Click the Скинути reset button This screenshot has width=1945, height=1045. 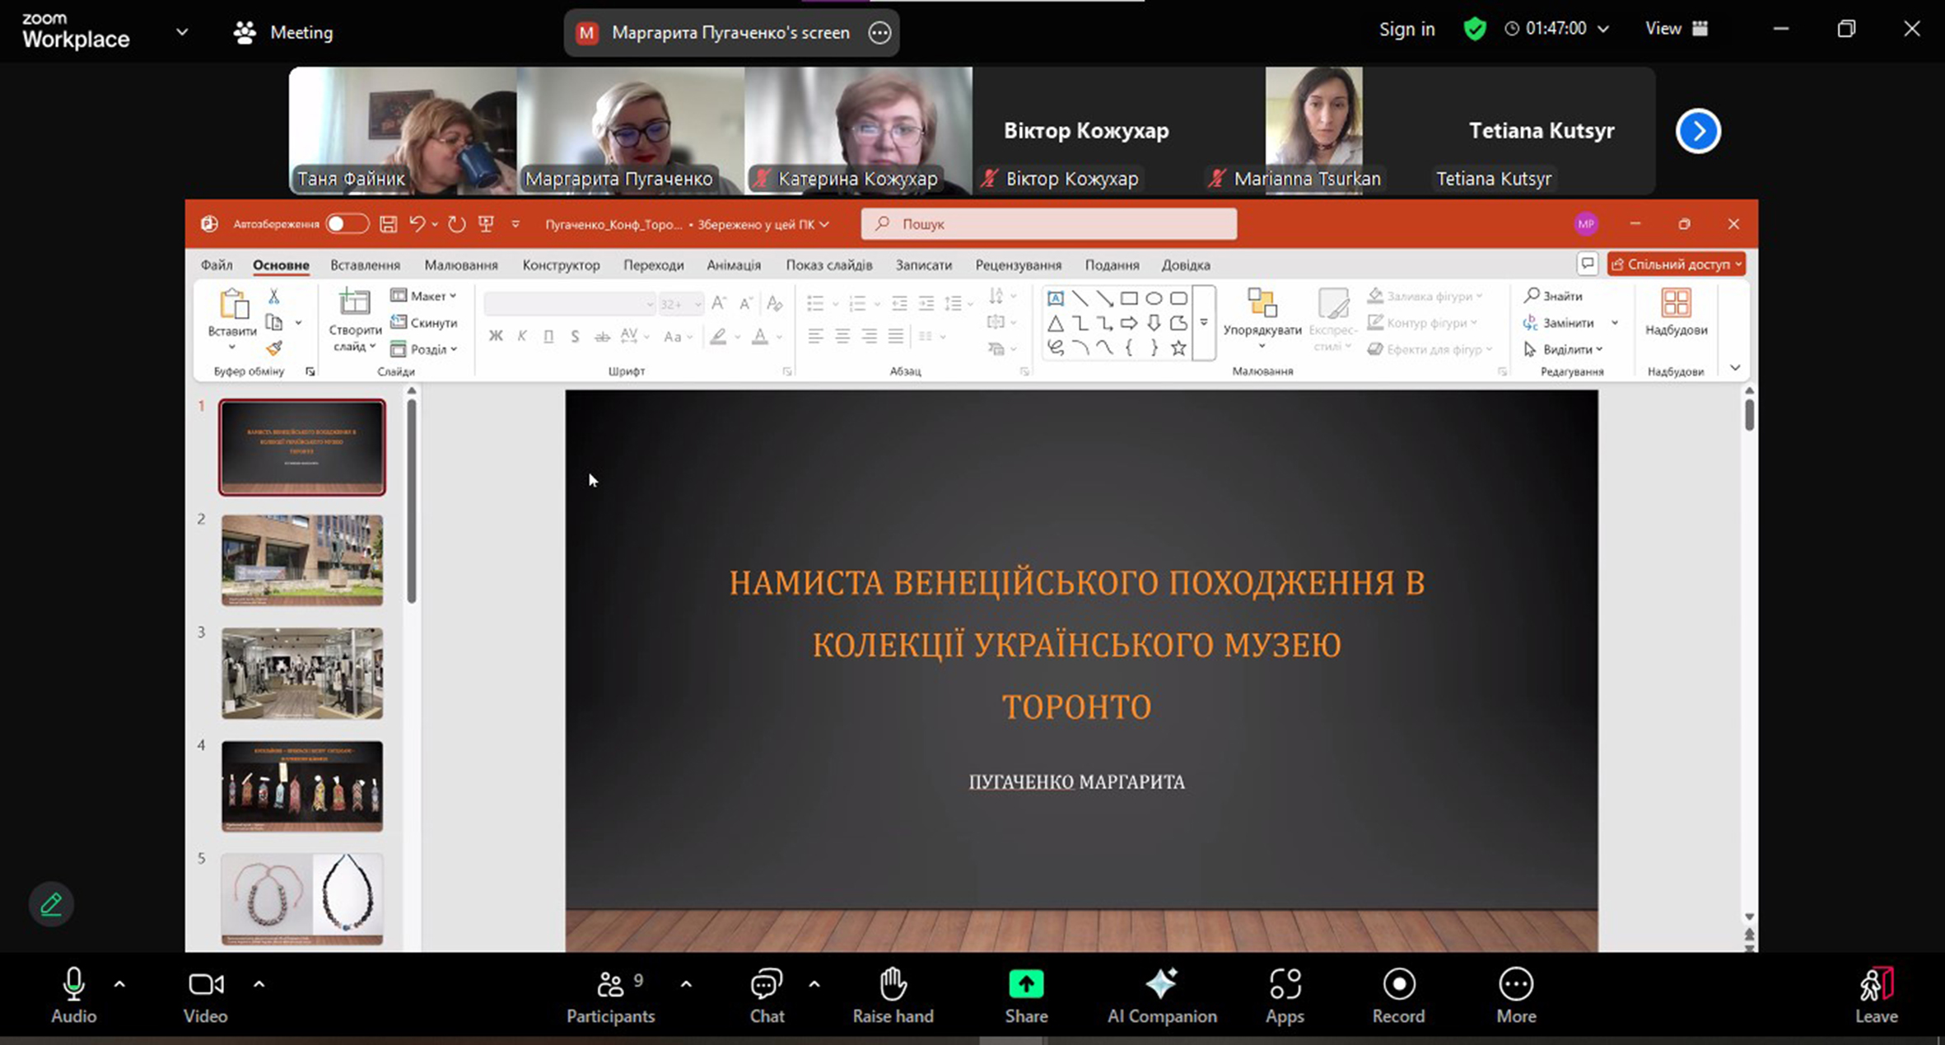coord(424,323)
